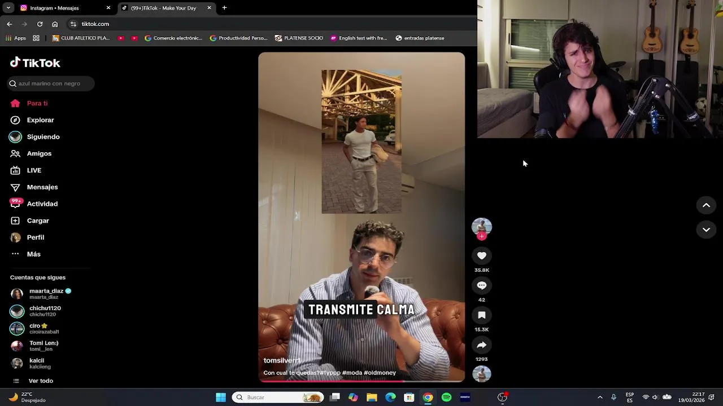
Task: Open the Explorar page
Action: click(x=32, y=120)
